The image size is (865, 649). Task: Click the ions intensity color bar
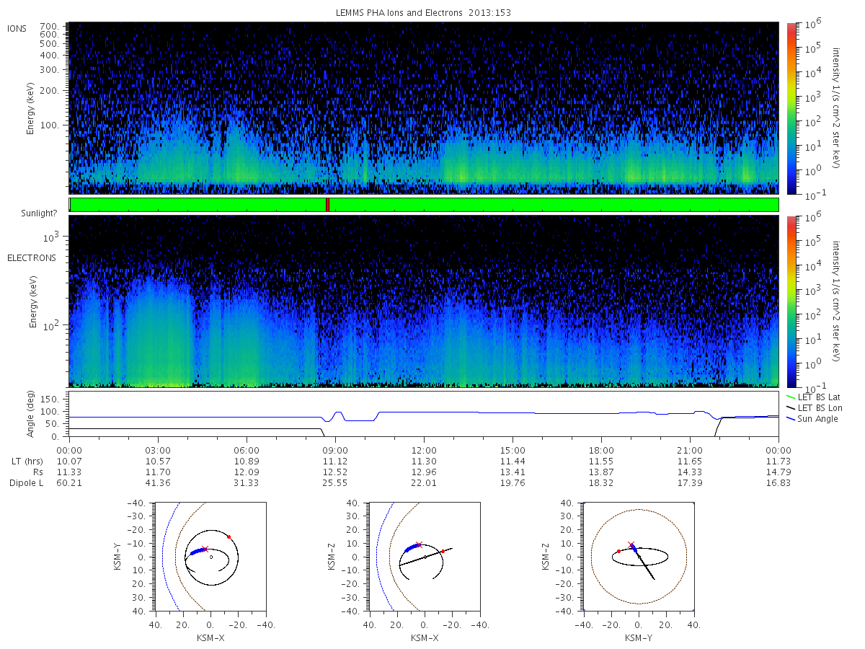[x=791, y=108]
